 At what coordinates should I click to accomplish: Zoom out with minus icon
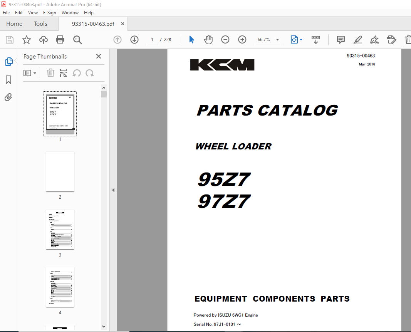[225, 40]
